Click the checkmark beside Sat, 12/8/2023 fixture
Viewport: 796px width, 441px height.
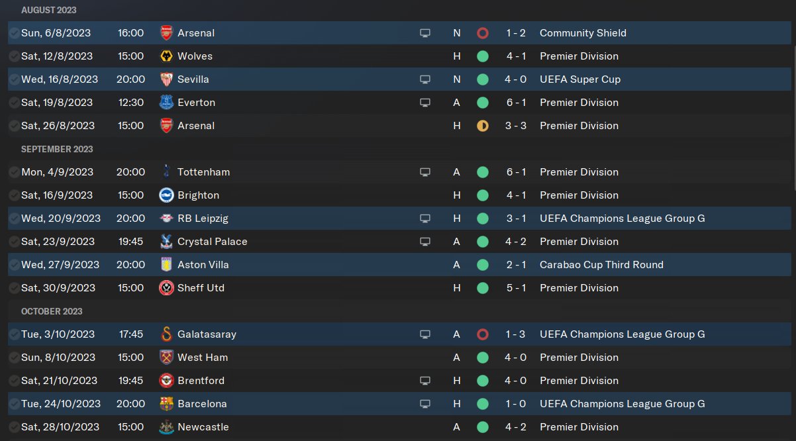pyautogui.click(x=14, y=56)
